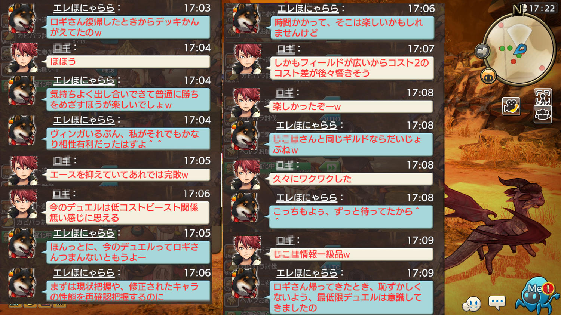Toggle the AUTO target lock button
Screen dimensions: 561x315
click(x=543, y=97)
